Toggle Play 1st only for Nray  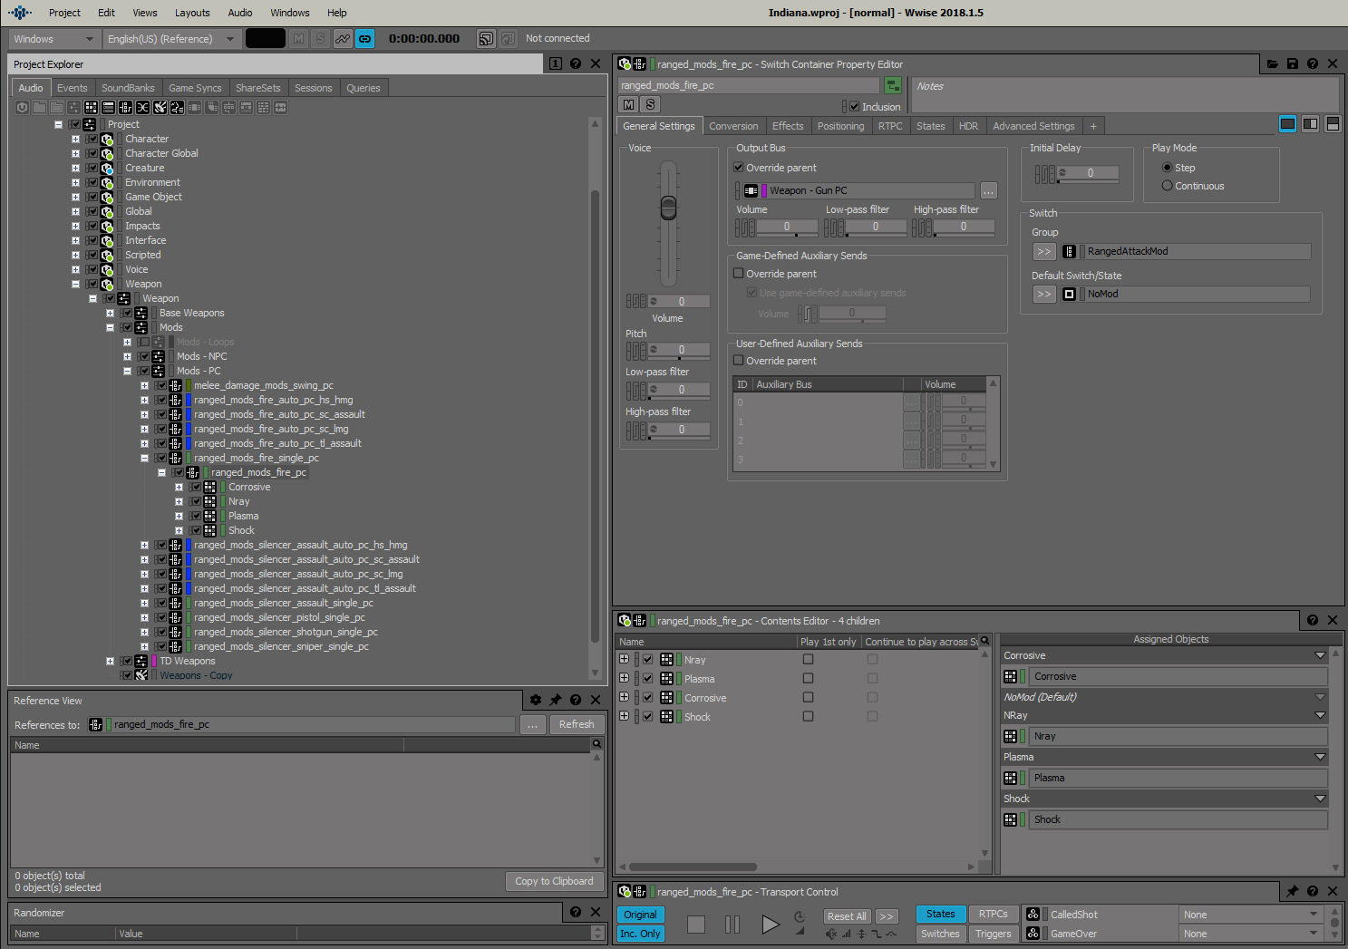pyautogui.click(x=808, y=660)
